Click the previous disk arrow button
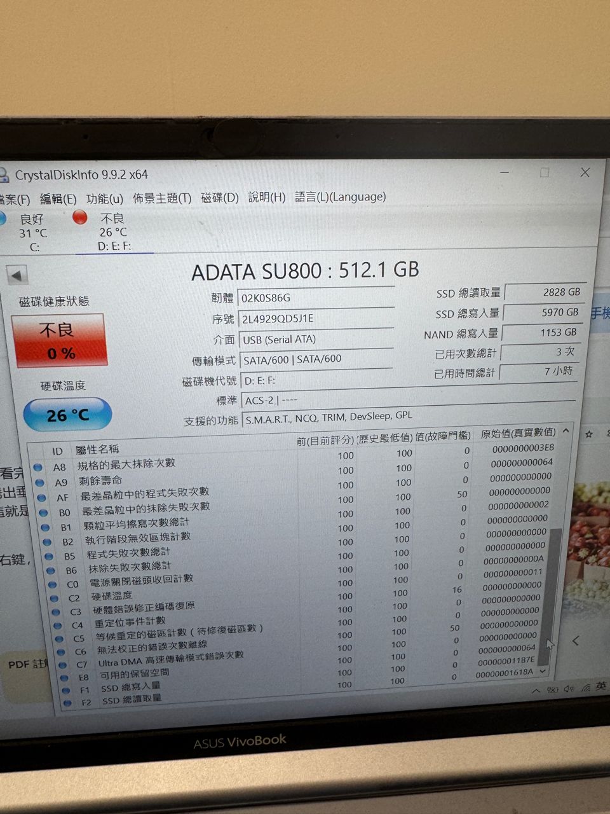 coord(17,275)
